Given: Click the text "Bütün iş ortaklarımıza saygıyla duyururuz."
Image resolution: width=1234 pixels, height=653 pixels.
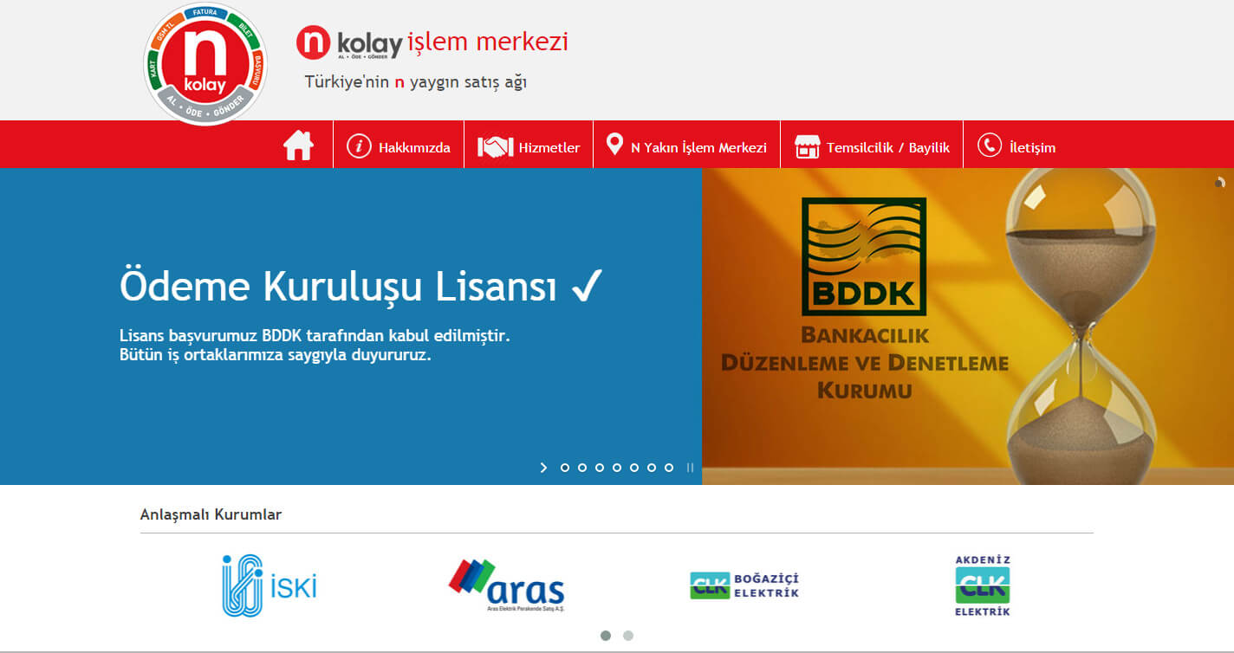Looking at the screenshot, I should (x=276, y=355).
